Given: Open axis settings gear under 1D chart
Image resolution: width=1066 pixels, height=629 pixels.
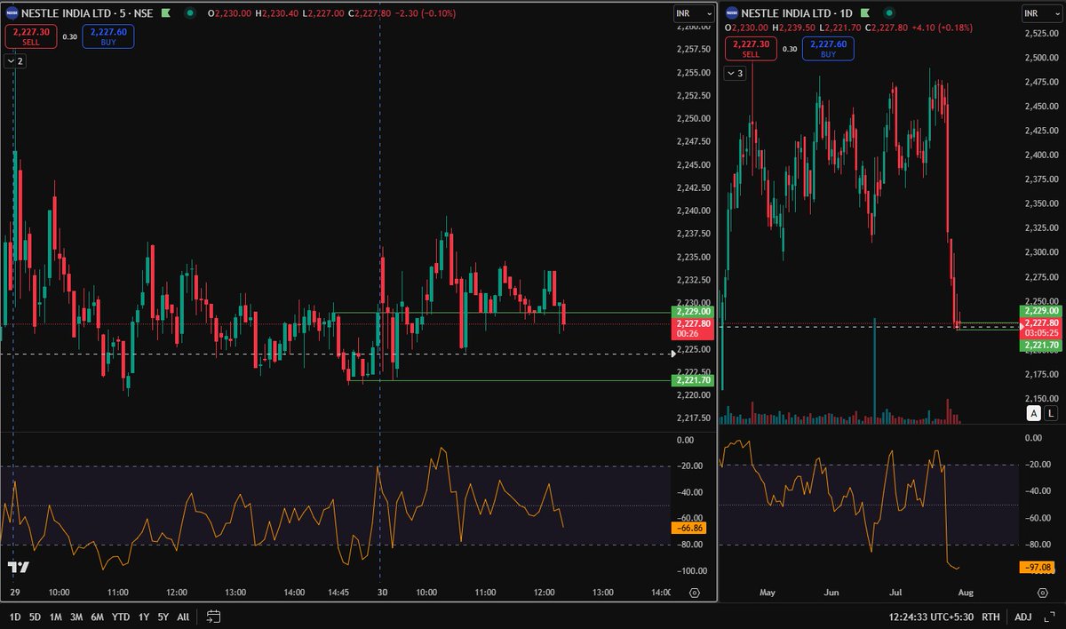Looking at the screenshot, I should point(1042,592).
